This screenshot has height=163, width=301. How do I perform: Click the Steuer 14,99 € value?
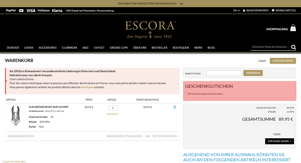290,112
